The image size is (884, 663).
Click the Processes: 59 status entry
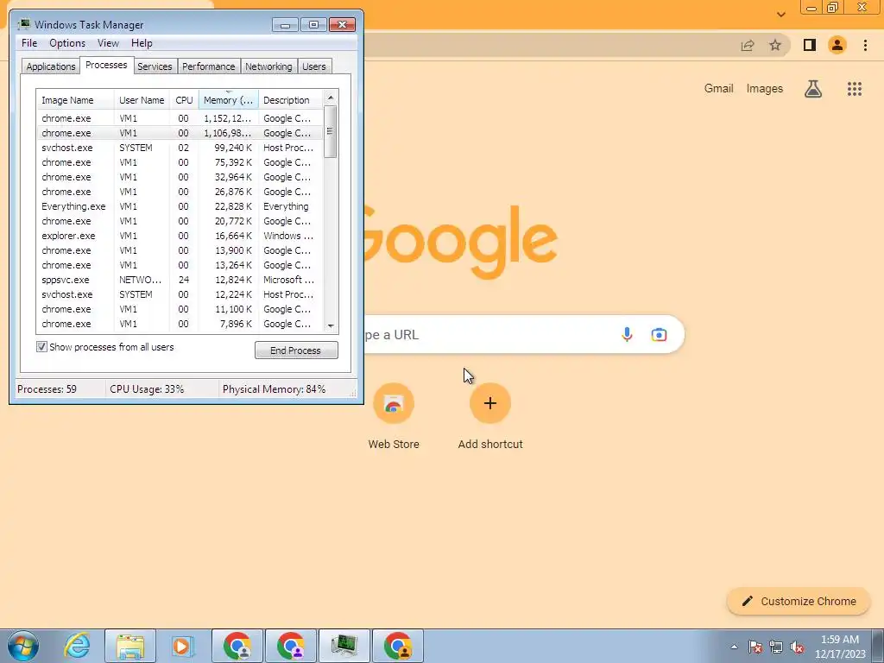tap(47, 389)
